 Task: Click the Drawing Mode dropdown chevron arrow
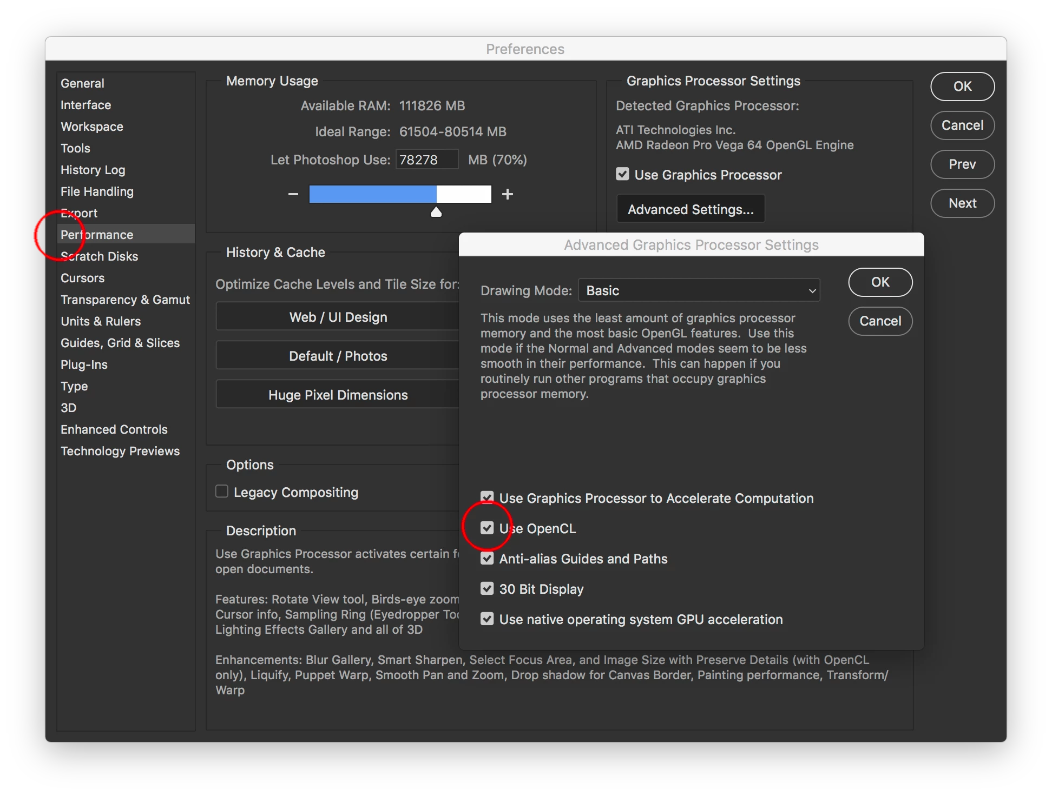pyautogui.click(x=812, y=290)
